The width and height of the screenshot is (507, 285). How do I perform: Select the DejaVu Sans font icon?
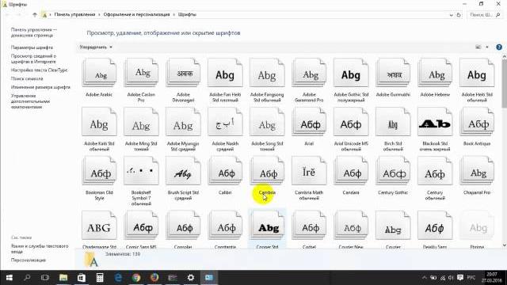pos(435,225)
